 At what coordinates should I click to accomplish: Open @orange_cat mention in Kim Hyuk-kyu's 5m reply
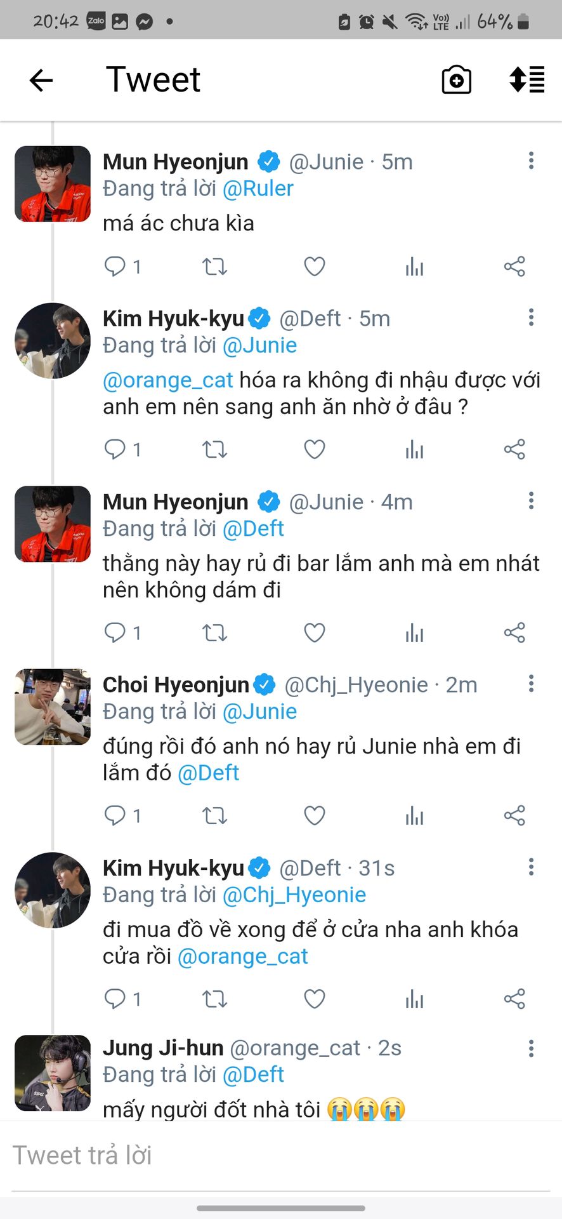point(168,380)
